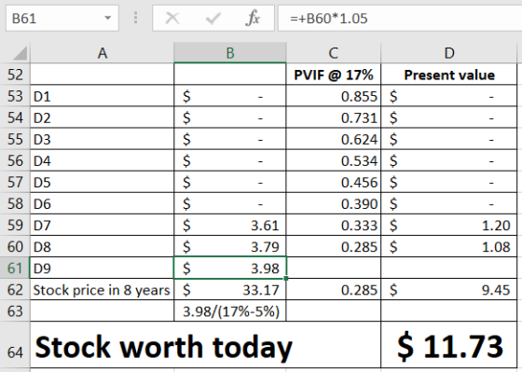The height and width of the screenshot is (372, 522).
Task: Select row 55 header
Action: pyautogui.click(x=15, y=139)
